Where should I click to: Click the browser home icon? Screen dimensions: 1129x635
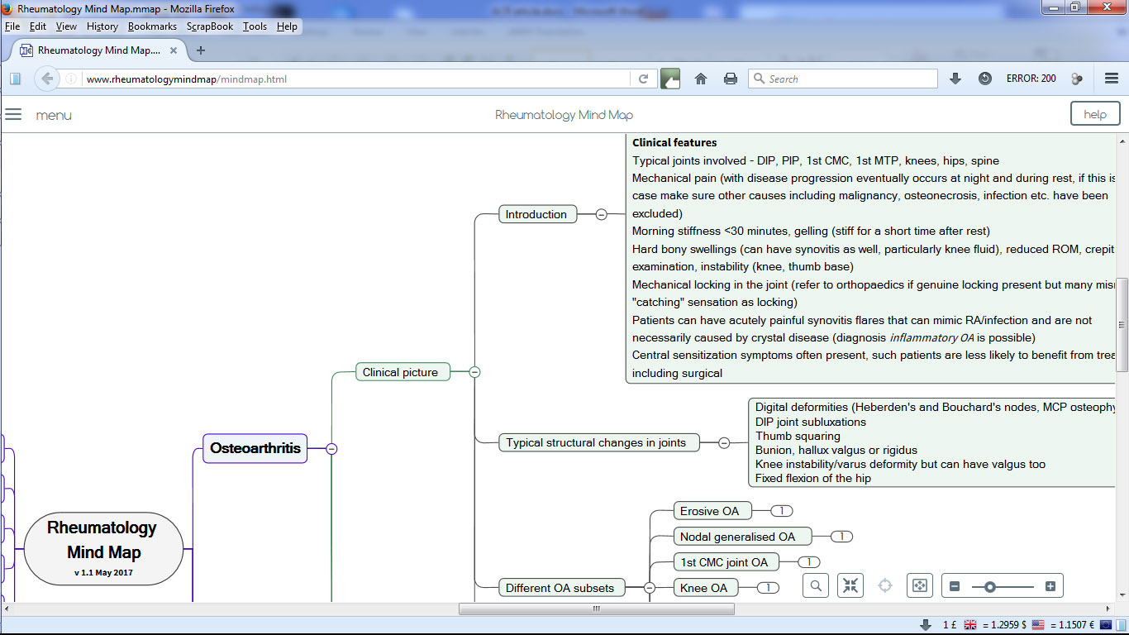pyautogui.click(x=701, y=79)
